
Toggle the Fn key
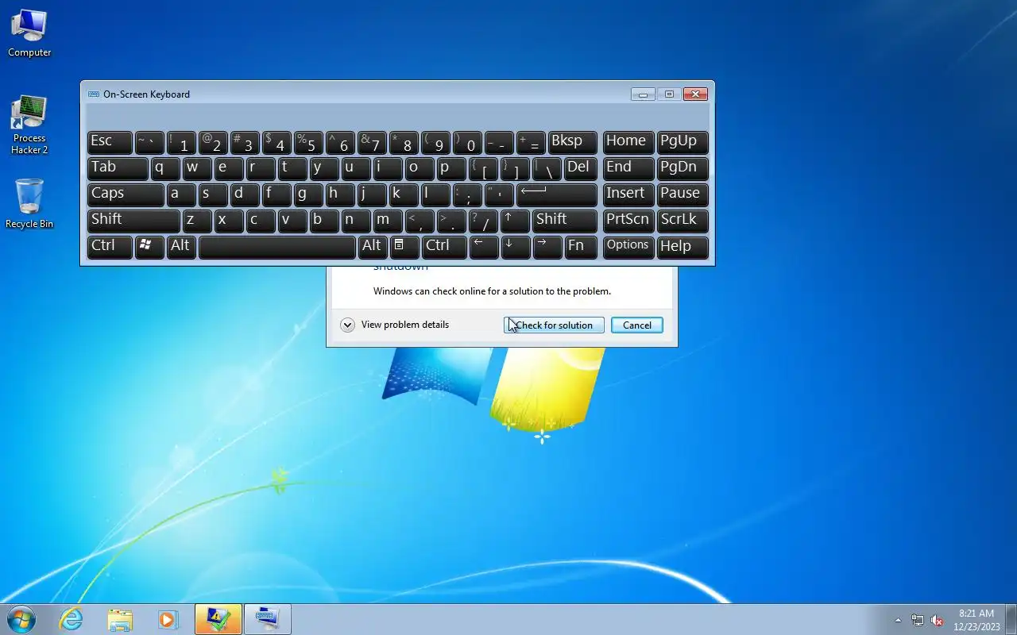[x=580, y=247]
